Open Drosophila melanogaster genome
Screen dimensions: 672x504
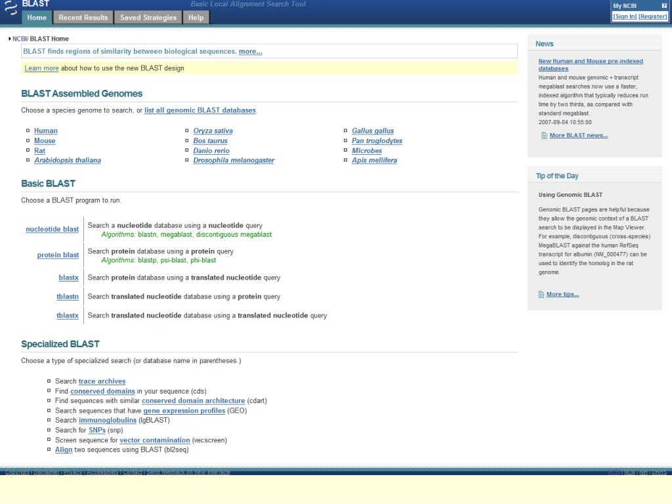click(x=234, y=160)
